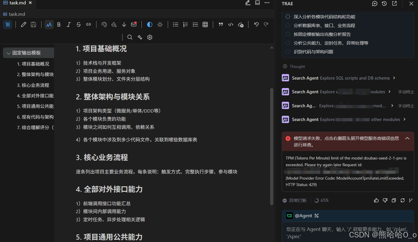Viewport: 418px width, 242px height.
Task: Go to outline item 6. 现有代码与架构
Action: [35, 117]
